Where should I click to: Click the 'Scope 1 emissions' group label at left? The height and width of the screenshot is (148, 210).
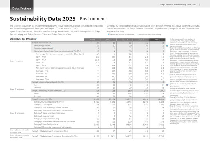click(16, 61)
